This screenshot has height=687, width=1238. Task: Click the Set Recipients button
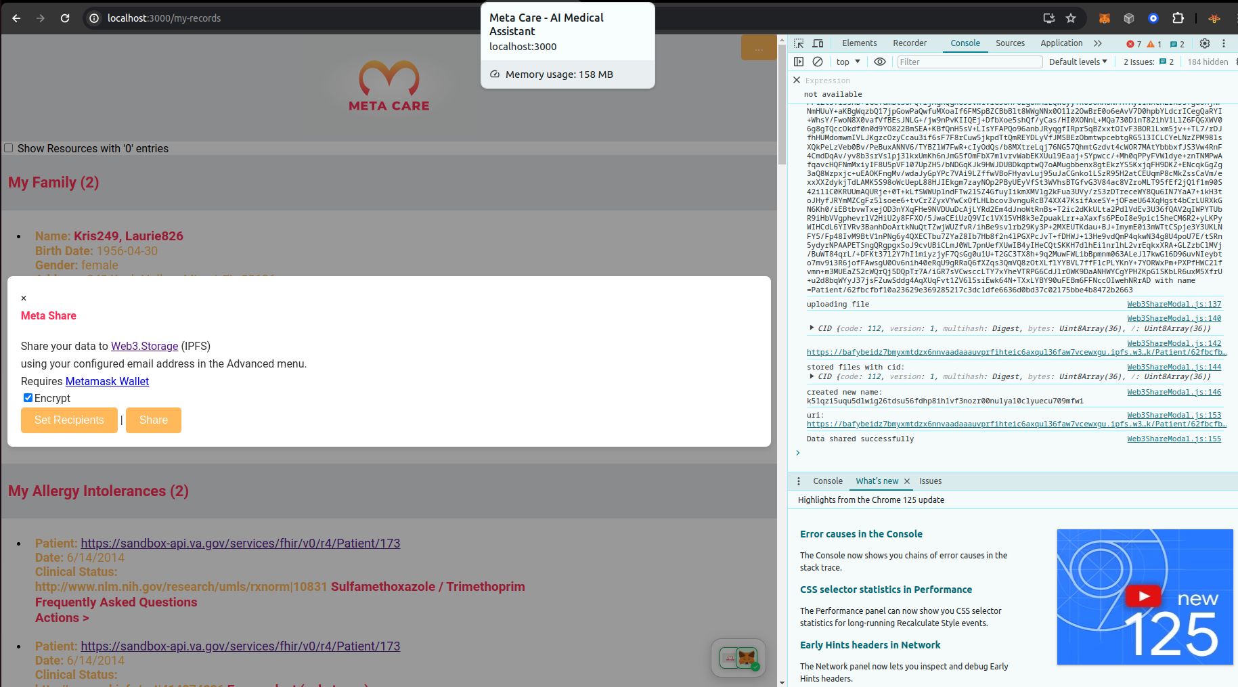pyautogui.click(x=69, y=420)
